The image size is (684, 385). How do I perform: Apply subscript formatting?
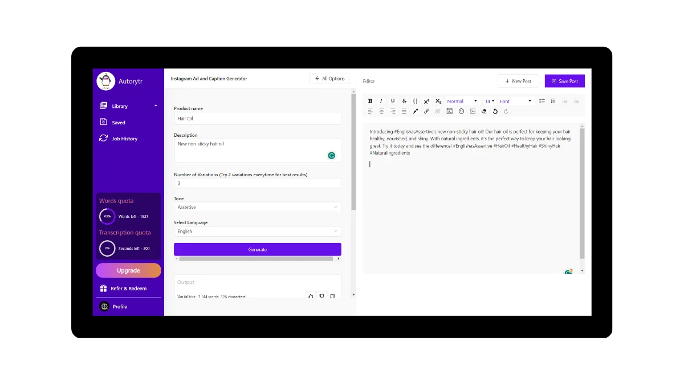pyautogui.click(x=438, y=101)
